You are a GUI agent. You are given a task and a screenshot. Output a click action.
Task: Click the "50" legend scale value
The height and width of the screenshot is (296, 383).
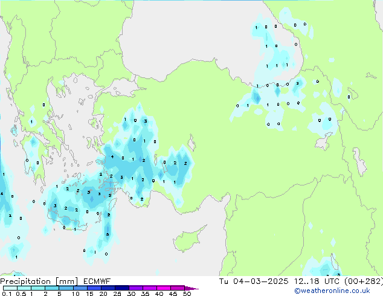tap(187, 294)
